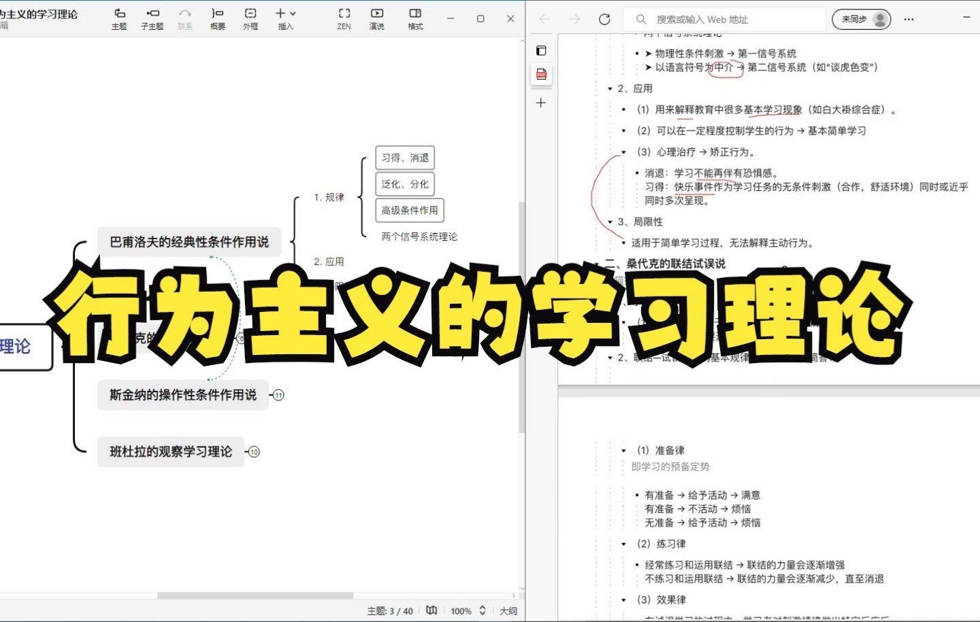Select the 主题 (Topic) tool

tap(118, 18)
